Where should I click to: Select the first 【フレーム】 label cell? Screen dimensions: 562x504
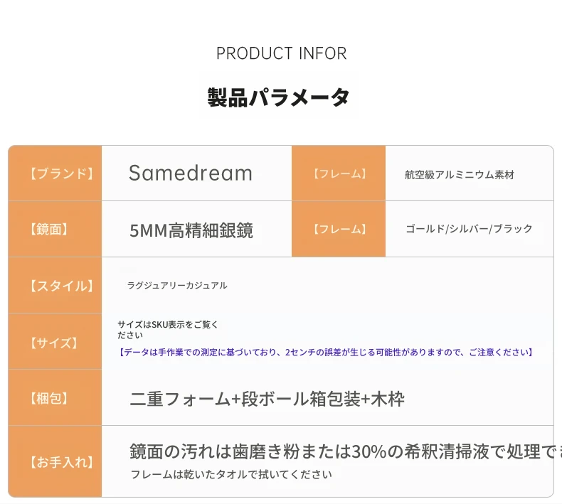coord(339,173)
